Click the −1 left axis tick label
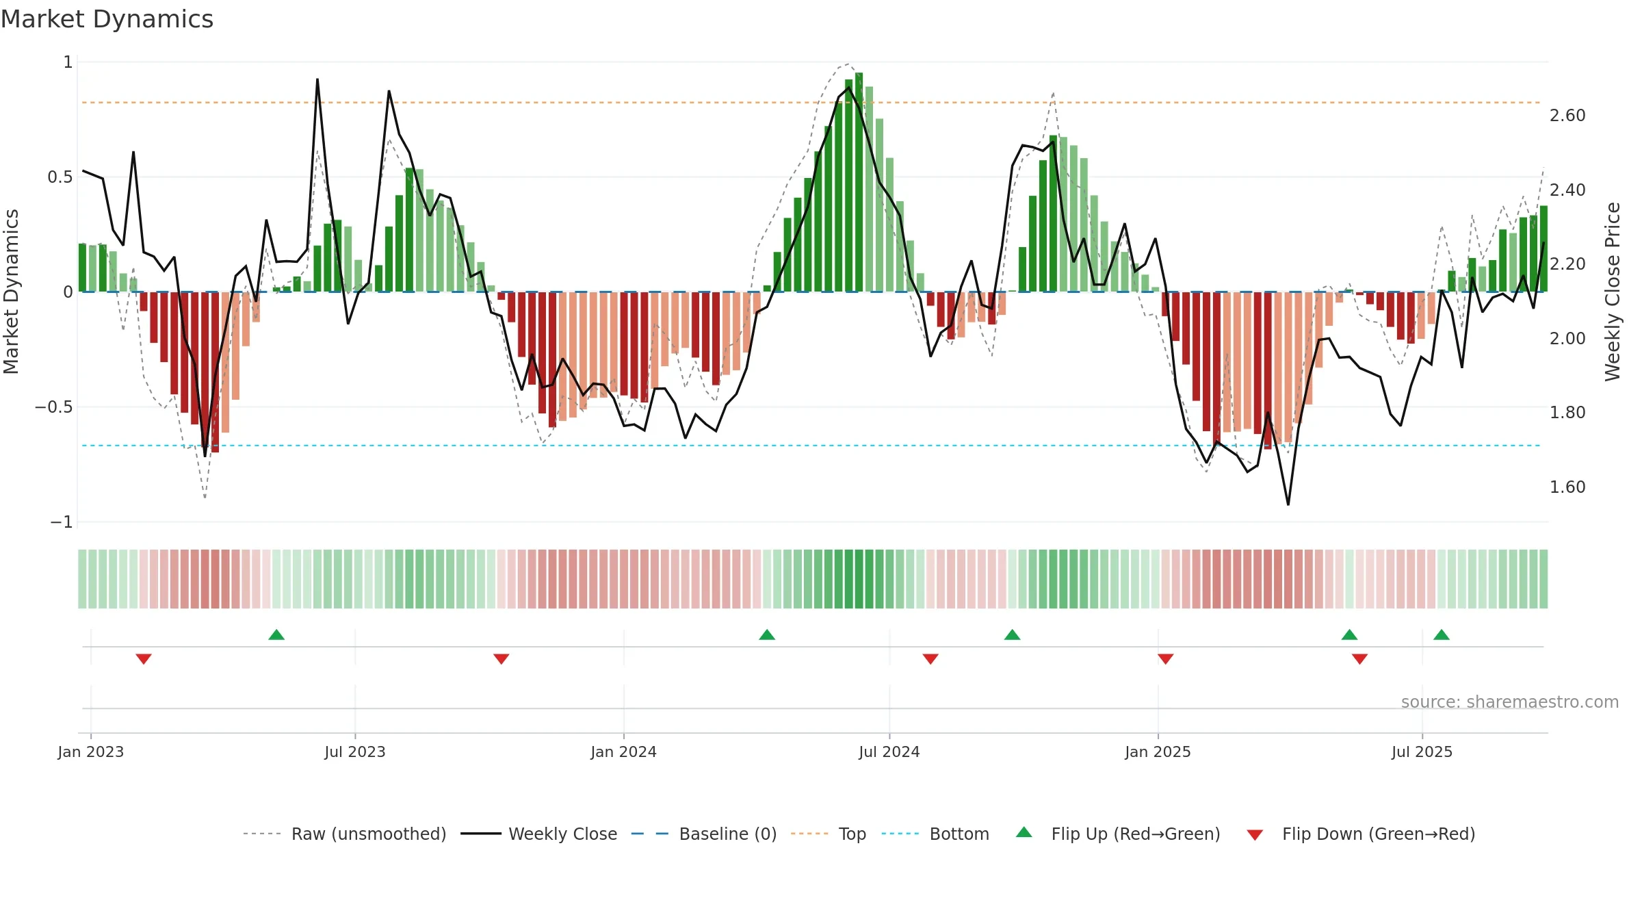This screenshot has width=1642, height=924. 61,522
